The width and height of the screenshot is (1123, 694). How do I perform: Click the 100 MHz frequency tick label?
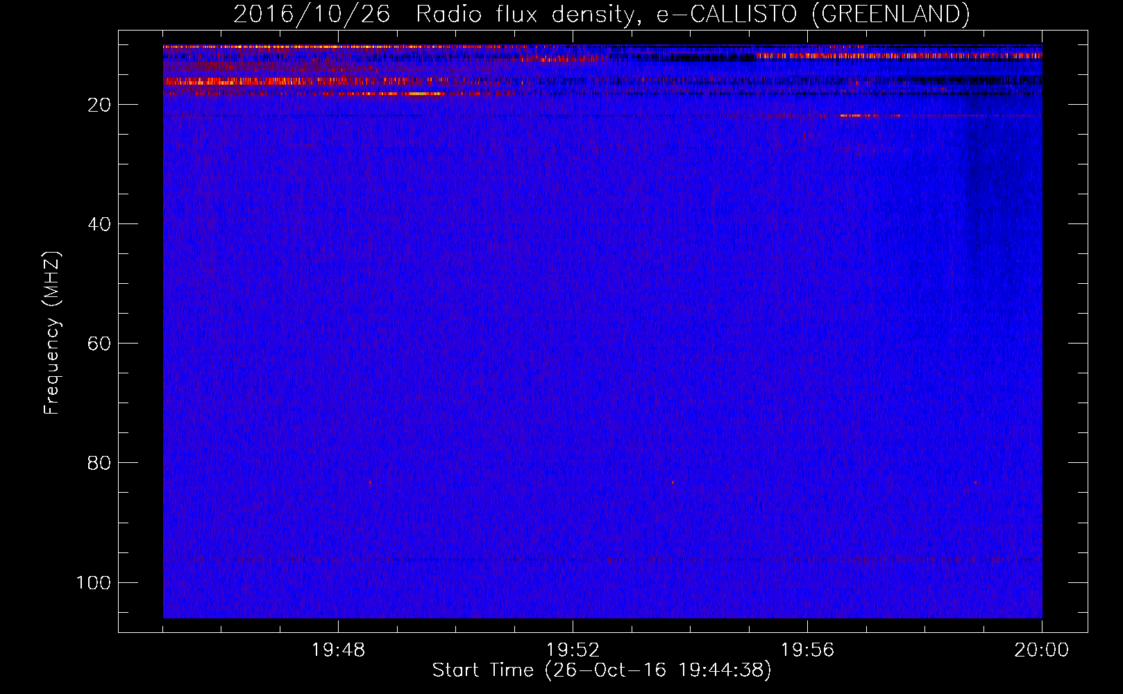click(x=94, y=582)
